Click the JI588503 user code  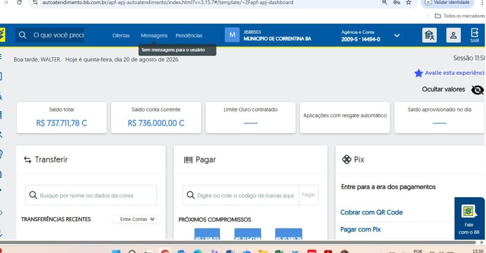pos(252,32)
